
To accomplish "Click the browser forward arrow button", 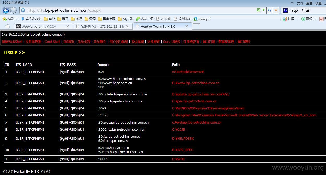I will click(x=14, y=10).
